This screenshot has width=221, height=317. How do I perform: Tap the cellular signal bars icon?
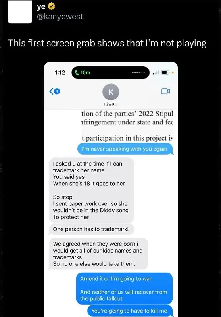(x=156, y=73)
